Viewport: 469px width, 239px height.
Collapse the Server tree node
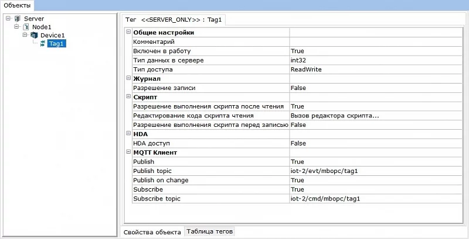(8, 18)
